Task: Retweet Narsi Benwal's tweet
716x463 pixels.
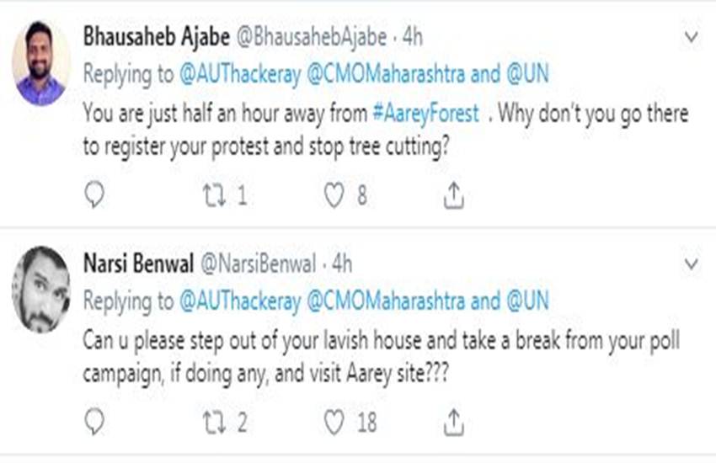Action: (x=214, y=421)
